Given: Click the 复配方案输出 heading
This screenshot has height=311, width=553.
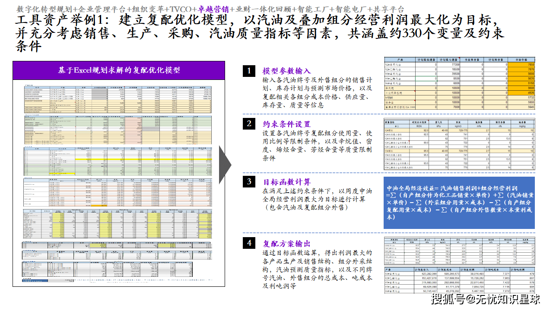Looking at the screenshot, I should (x=286, y=244).
